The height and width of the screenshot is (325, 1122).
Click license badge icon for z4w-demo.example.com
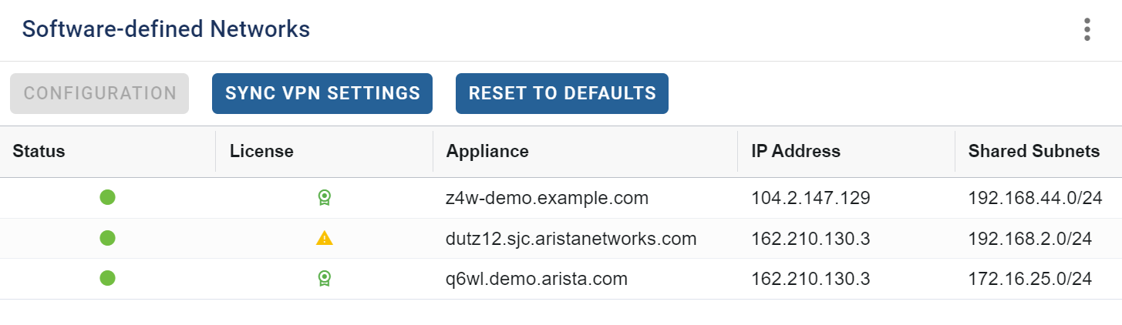[325, 198]
